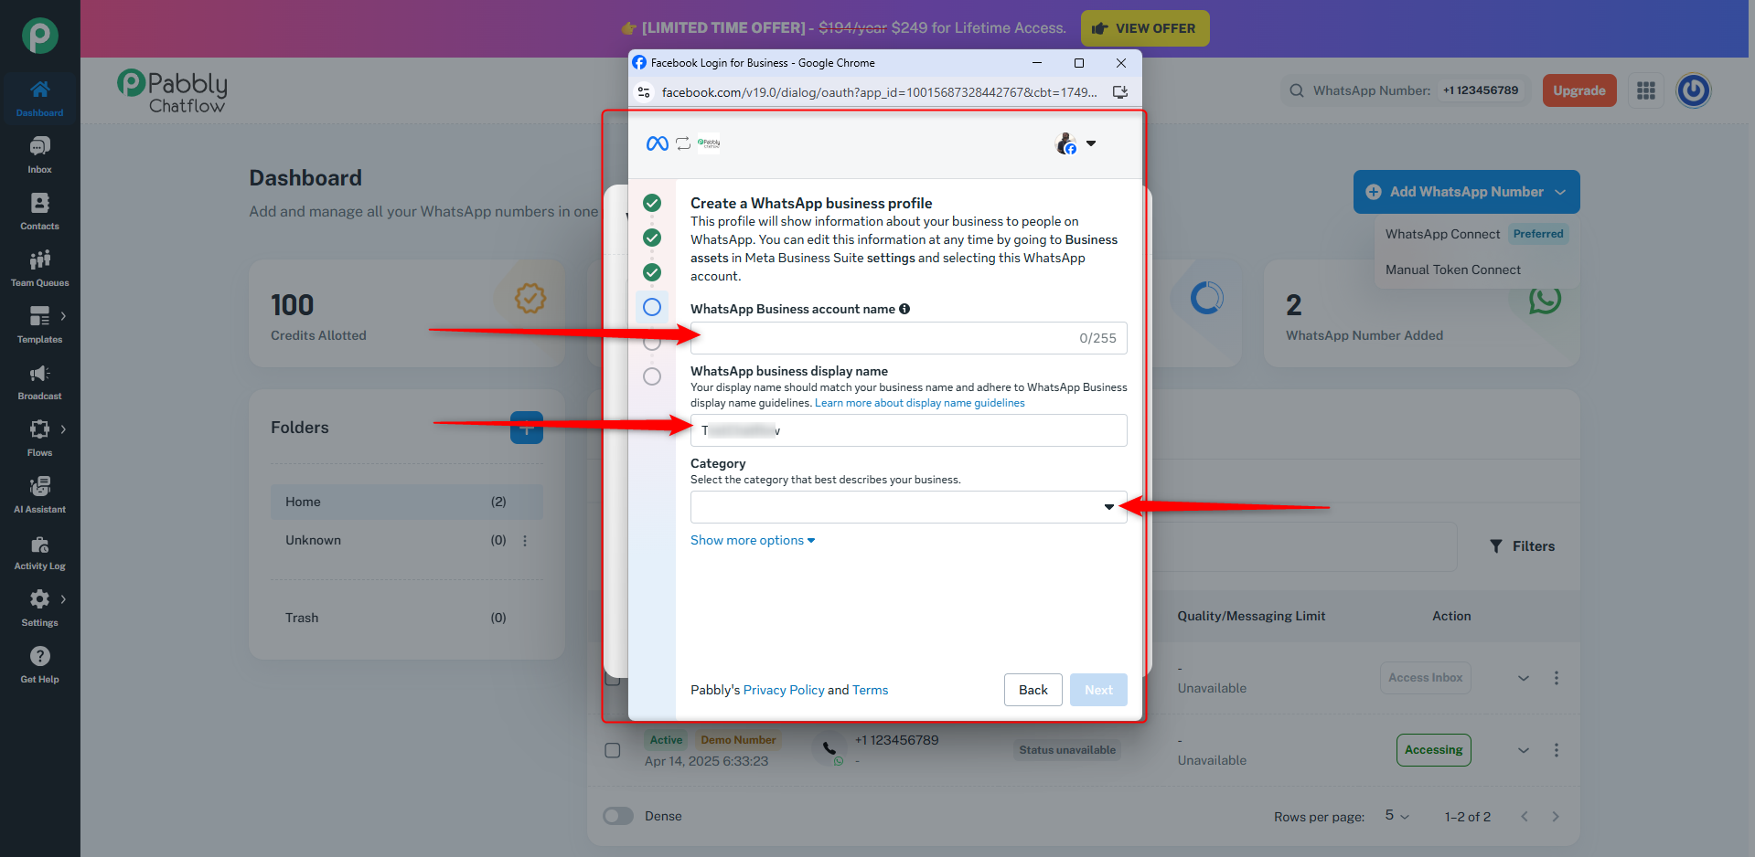Screen dimensions: 1755x857
Task: Click the VIEW OFFER button
Action: [1145, 28]
